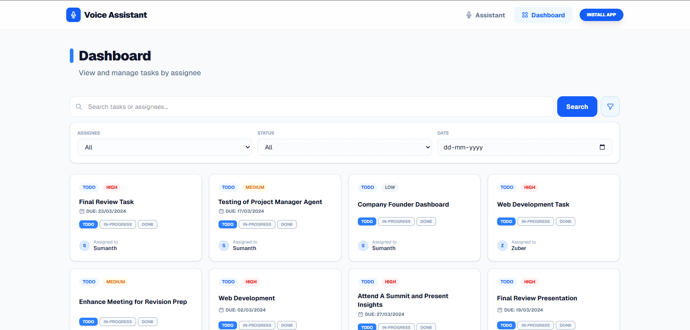This screenshot has width=690, height=330.
Task: Click the search tasks or assignees input field
Action: point(253,106)
